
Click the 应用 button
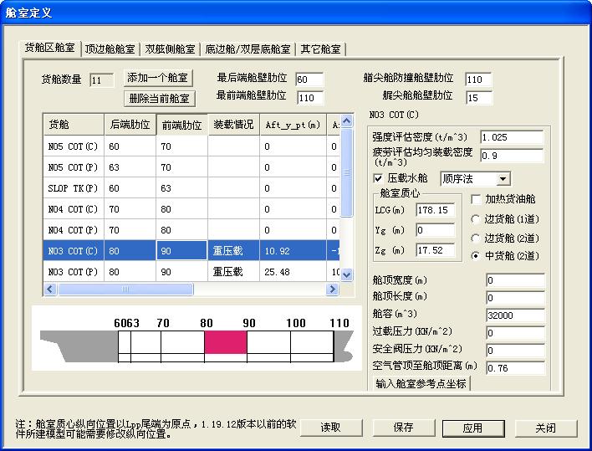pyautogui.click(x=472, y=428)
